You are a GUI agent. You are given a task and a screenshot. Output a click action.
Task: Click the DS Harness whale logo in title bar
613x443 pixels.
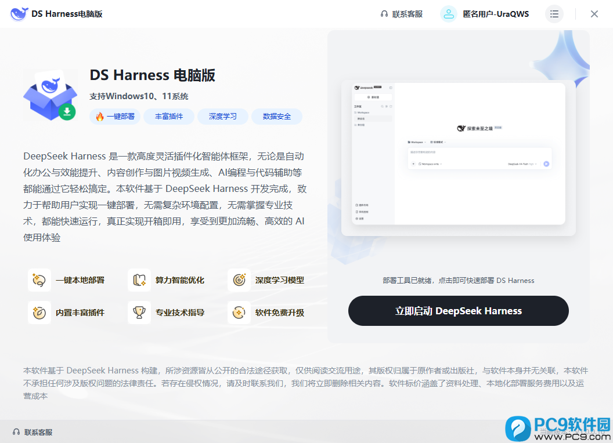tap(19, 14)
